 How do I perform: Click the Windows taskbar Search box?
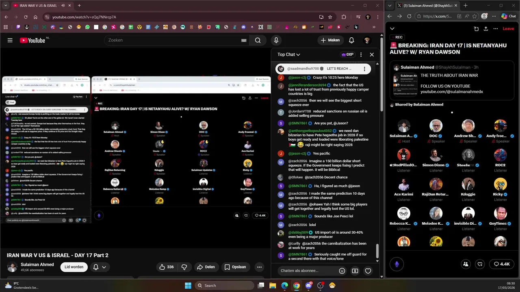[x=225, y=286]
